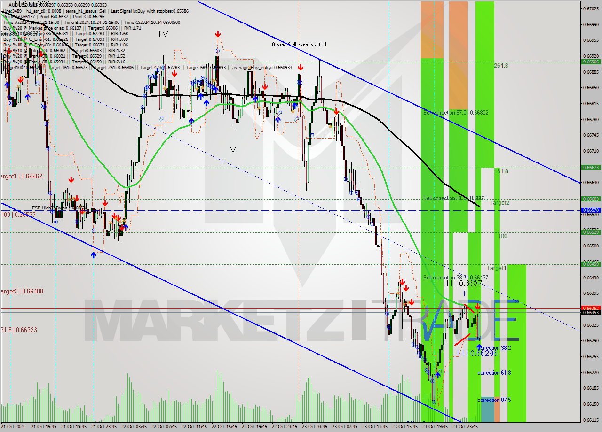The height and width of the screenshot is (432, 602).
Task: Click the '22 Oct 03:45' time axis label
Action: click(134, 427)
